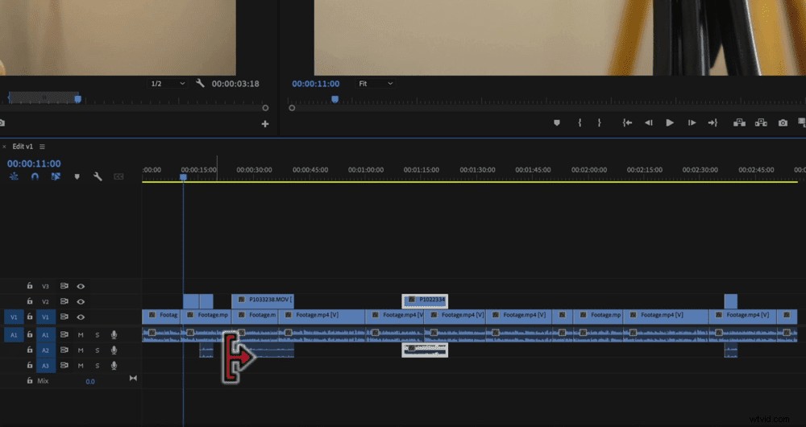Toggle lock on track A1
Image resolution: width=806 pixels, height=427 pixels.
pos(29,334)
